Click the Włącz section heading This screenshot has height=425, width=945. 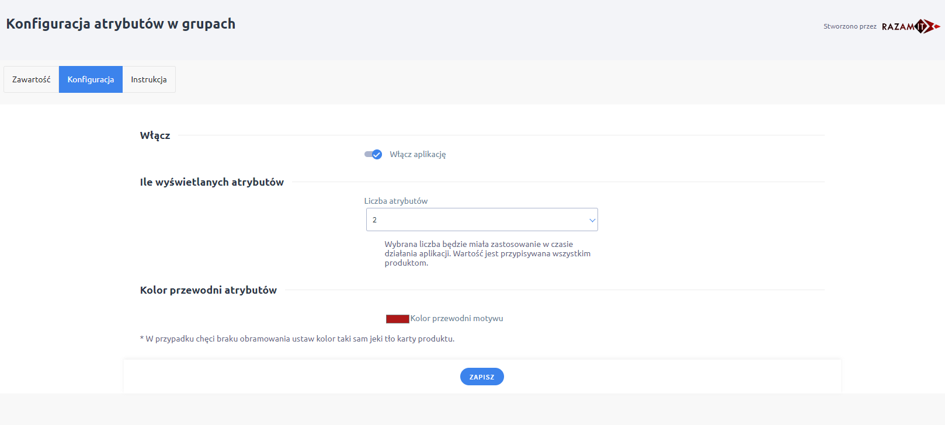click(x=155, y=135)
